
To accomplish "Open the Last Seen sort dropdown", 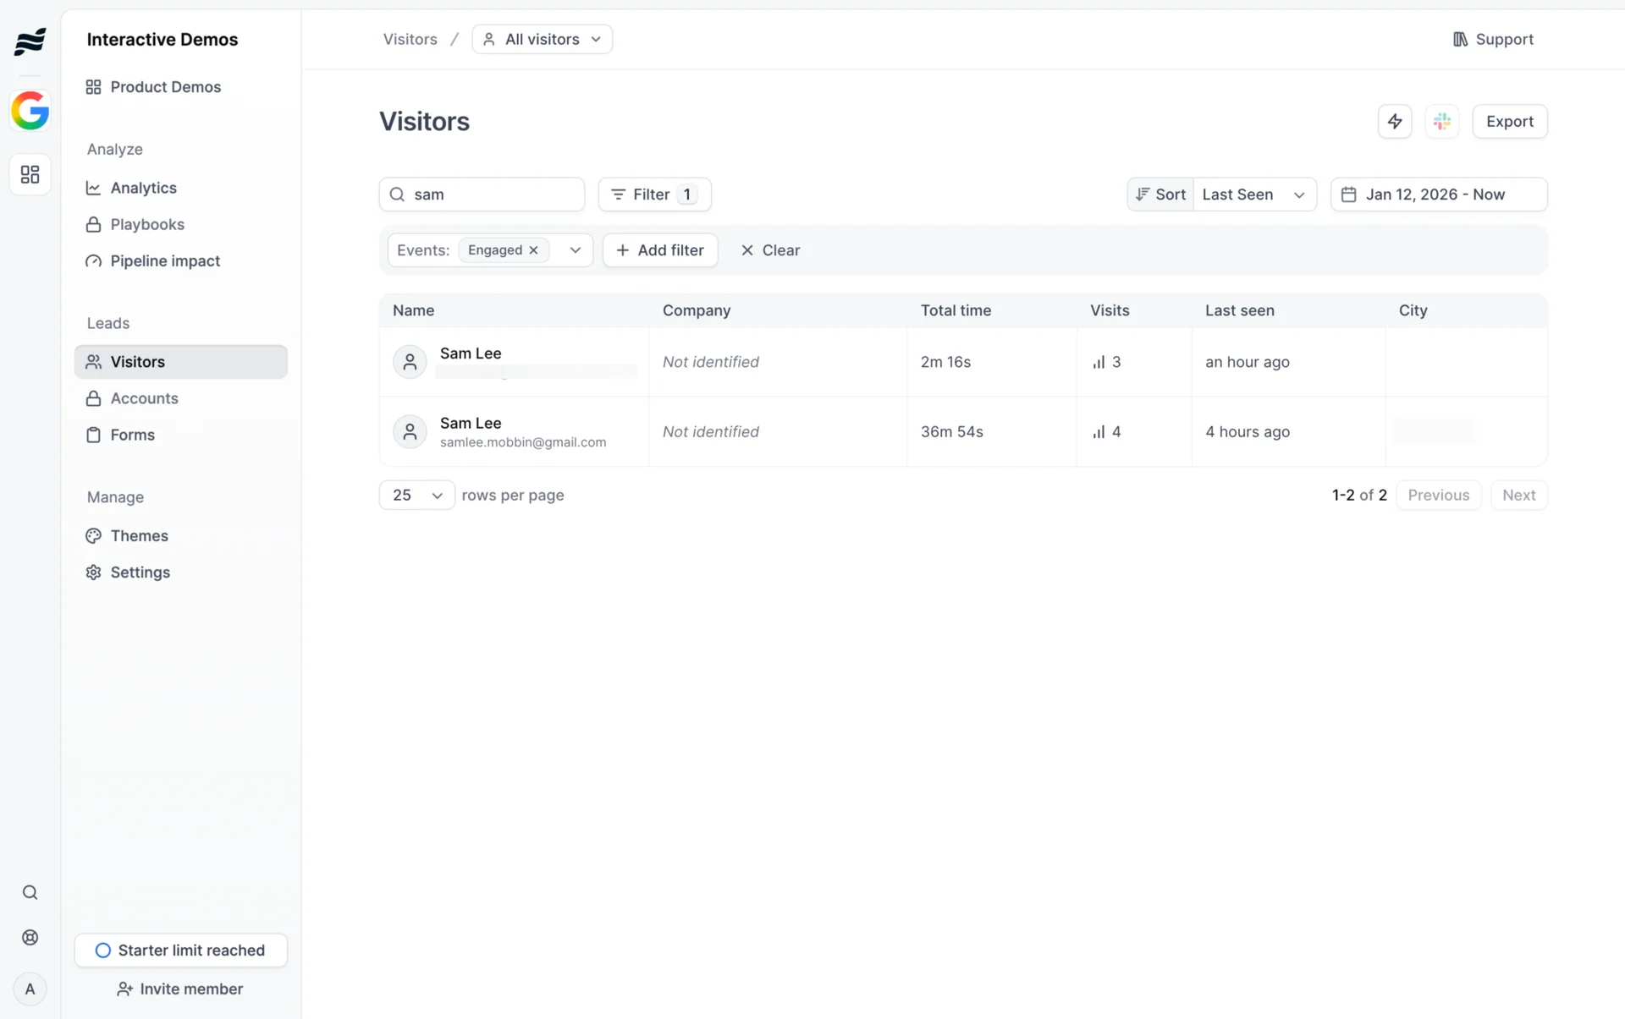I will 1253,194.
